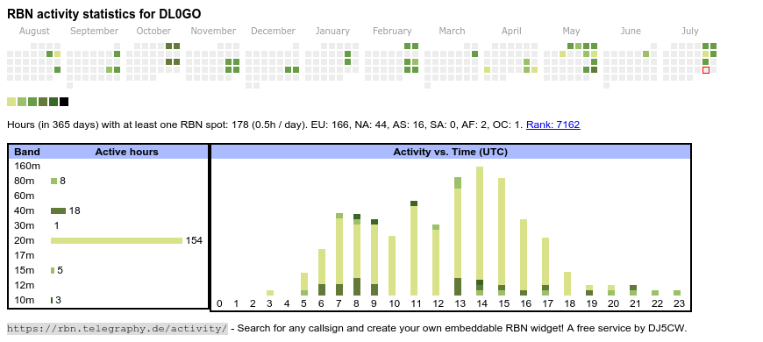Click the 'June' month label
This screenshot has width=763, height=342.
[x=631, y=32]
